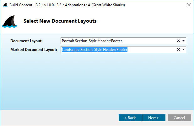
Task: Click the small app icon in title bar
Action: pos(5,5)
